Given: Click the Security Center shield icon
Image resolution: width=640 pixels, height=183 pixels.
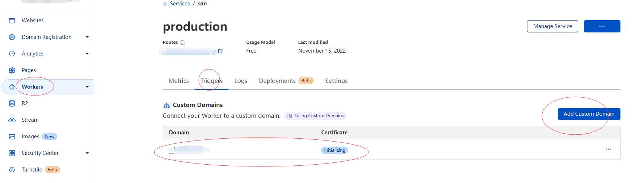Looking at the screenshot, I should coord(12,153).
